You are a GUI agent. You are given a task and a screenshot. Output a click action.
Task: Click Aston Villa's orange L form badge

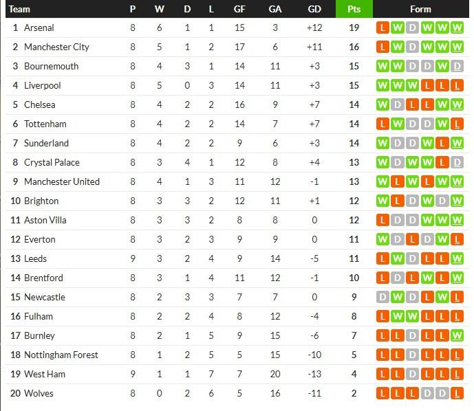383,220
